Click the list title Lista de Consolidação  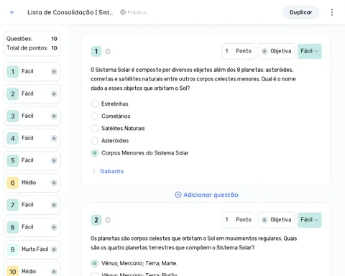[x=70, y=12]
